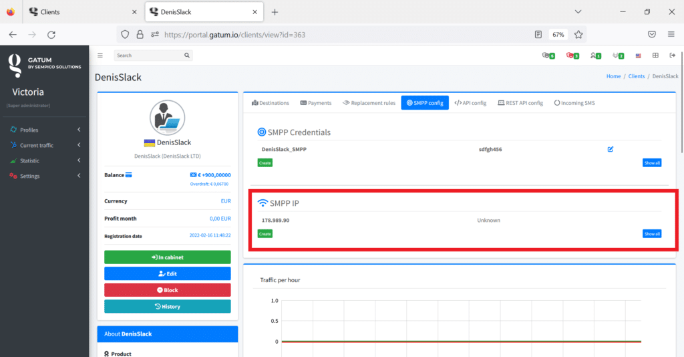Toggle reader view icon in the address bar
The height and width of the screenshot is (357, 684).
point(538,35)
